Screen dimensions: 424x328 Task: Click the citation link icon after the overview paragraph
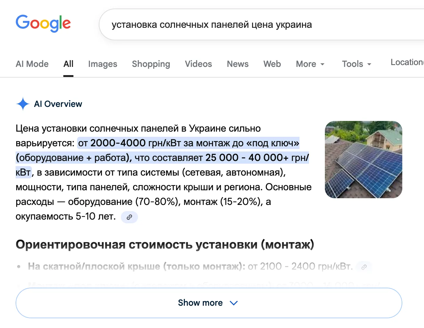(129, 217)
